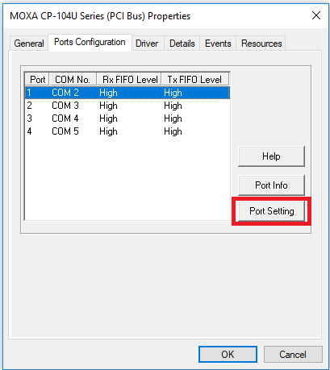
Task: Select the Port 3 COM 4 row
Action: (127, 118)
